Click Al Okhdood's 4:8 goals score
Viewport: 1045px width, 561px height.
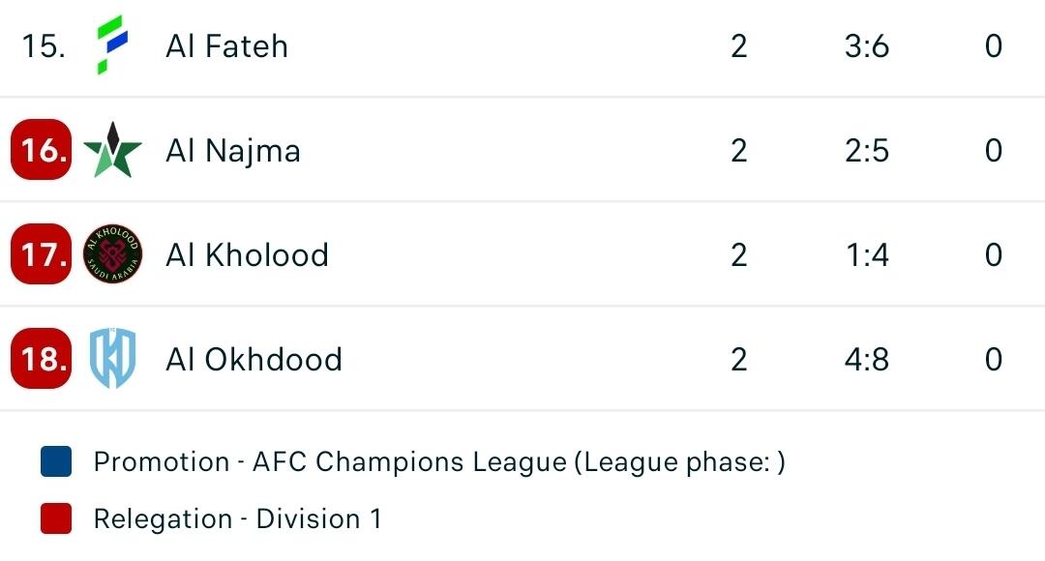(x=866, y=360)
